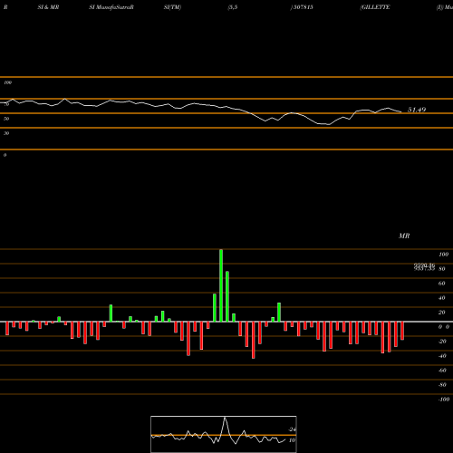This screenshot has height=453, width=453.
Task: Click the RSI axis label 0
Action: tap(5, 155)
